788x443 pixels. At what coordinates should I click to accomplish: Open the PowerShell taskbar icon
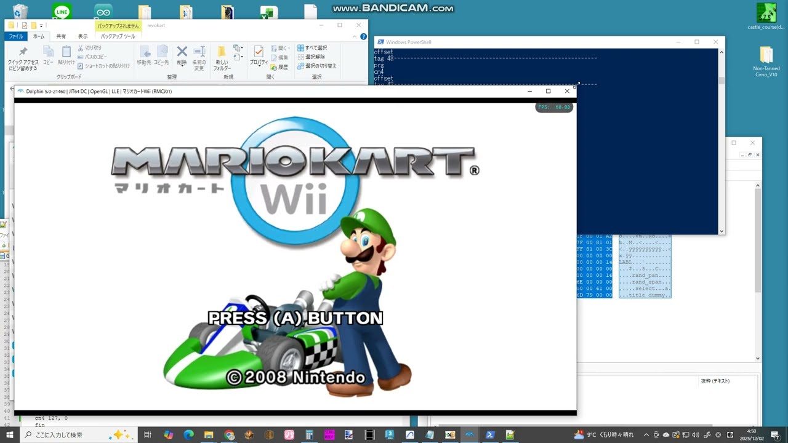coord(490,435)
